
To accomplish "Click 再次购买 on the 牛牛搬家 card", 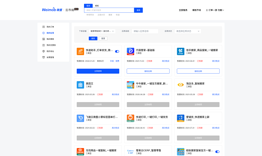I will coord(166,94).
